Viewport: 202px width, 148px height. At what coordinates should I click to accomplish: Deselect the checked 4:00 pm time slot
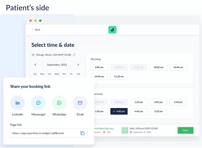point(119,111)
